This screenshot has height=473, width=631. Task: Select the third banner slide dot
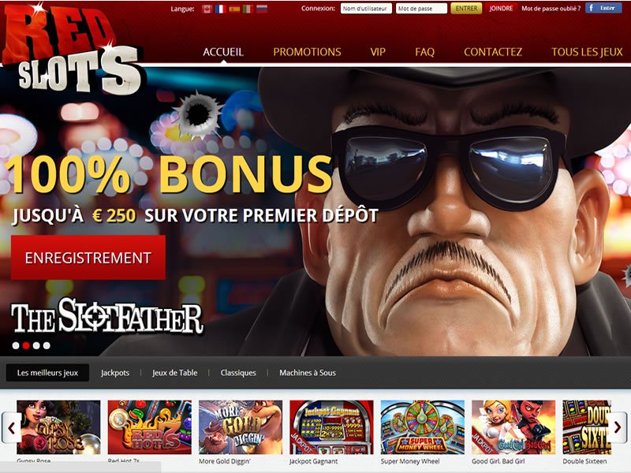(36, 345)
